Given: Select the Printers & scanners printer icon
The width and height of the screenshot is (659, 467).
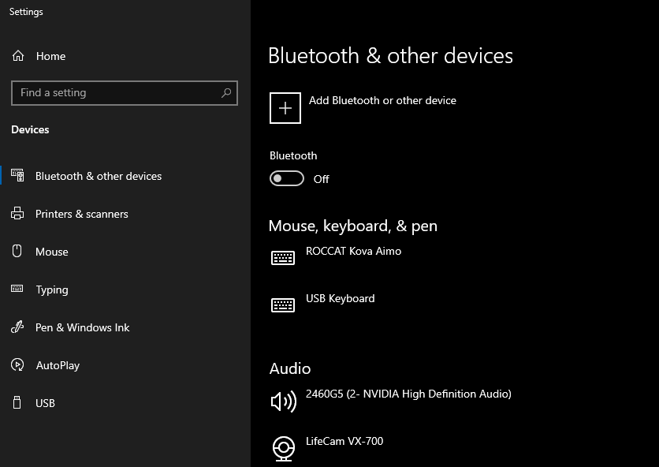Looking at the screenshot, I should (x=17, y=214).
